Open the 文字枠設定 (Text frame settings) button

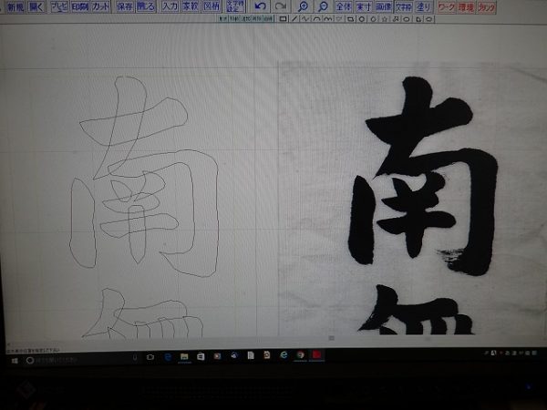[235, 6]
